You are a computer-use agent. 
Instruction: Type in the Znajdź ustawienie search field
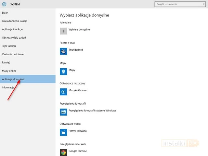pyautogui.click(x=179, y=4)
